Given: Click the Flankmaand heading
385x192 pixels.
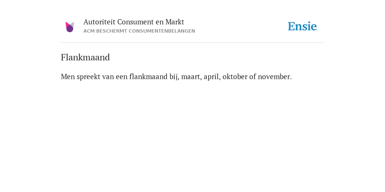Looking at the screenshot, I should tap(85, 57).
